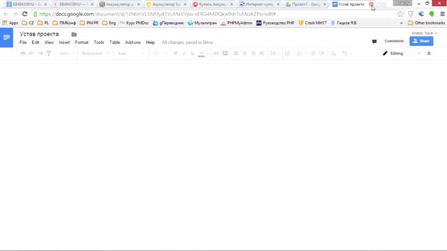The height and width of the screenshot is (251, 447).
Task: Click the comment bubble icon
Action: tap(374, 42)
